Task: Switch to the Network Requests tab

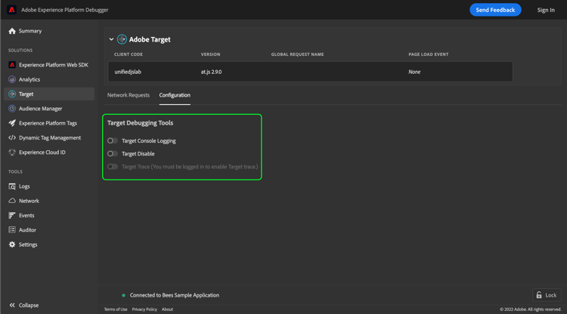Action: click(x=129, y=95)
